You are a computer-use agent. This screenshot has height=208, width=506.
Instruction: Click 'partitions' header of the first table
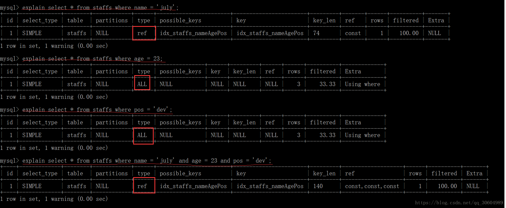112,20
